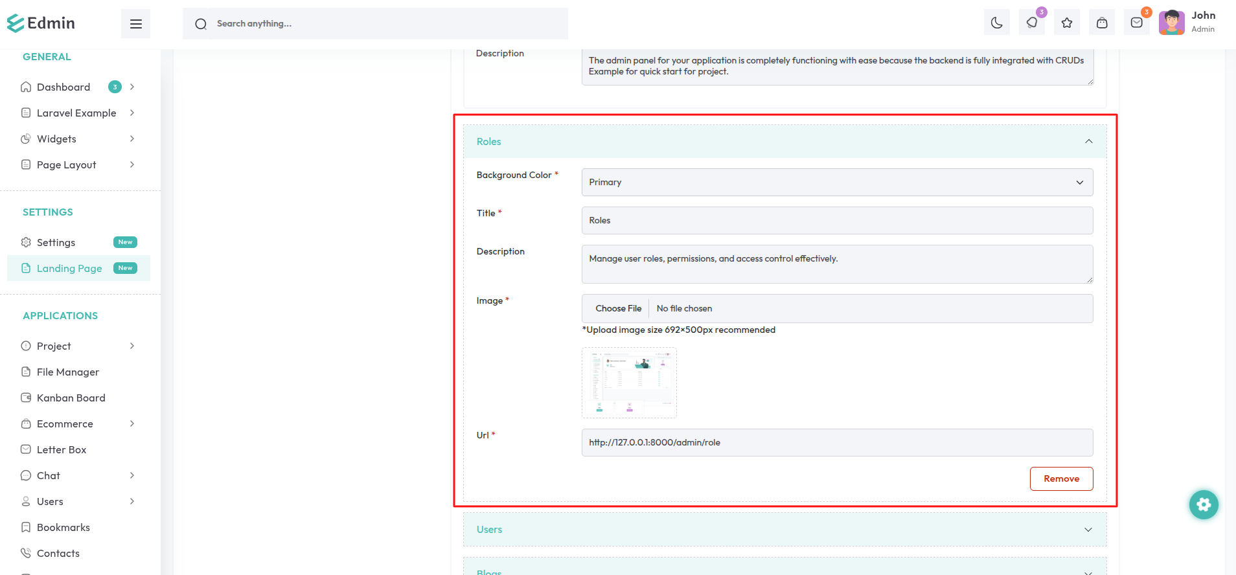Click the Remove button
1236x575 pixels.
pos(1060,479)
